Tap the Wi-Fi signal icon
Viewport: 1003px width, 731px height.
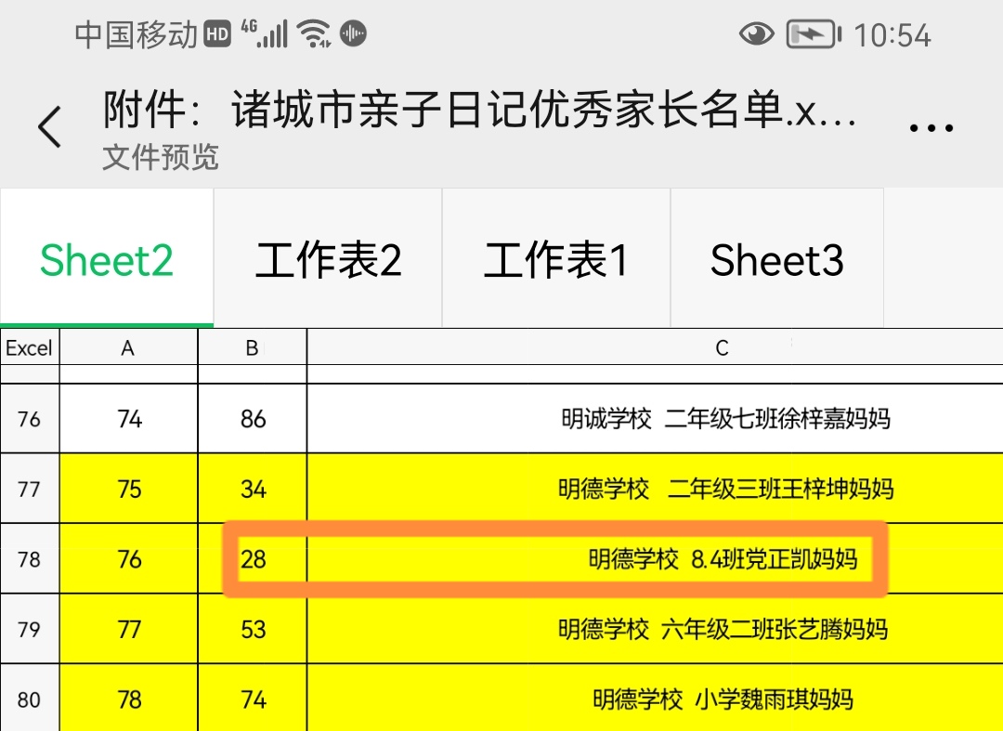pyautogui.click(x=314, y=33)
